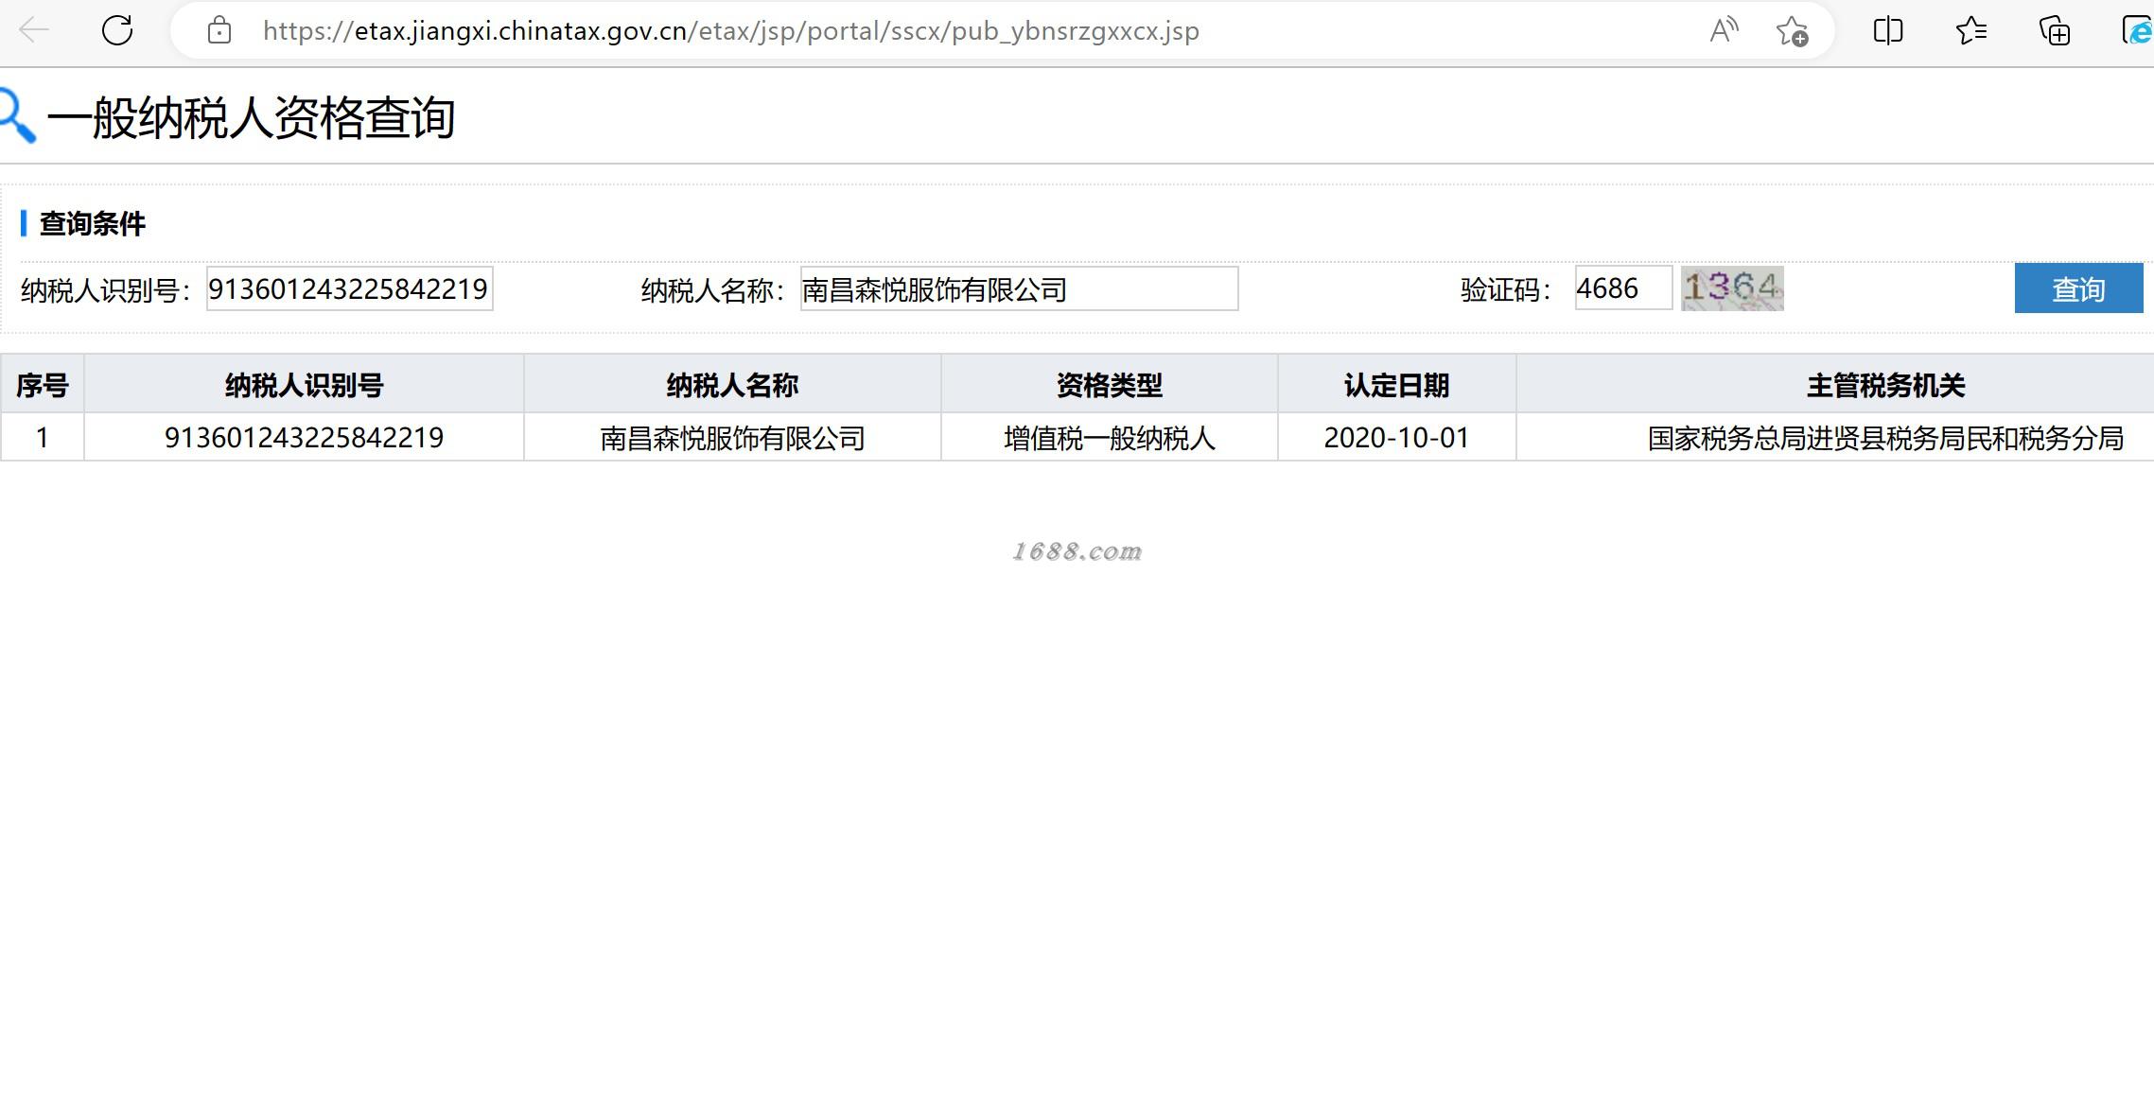Select the cell 增值税一般纳税人

pos(1109,437)
